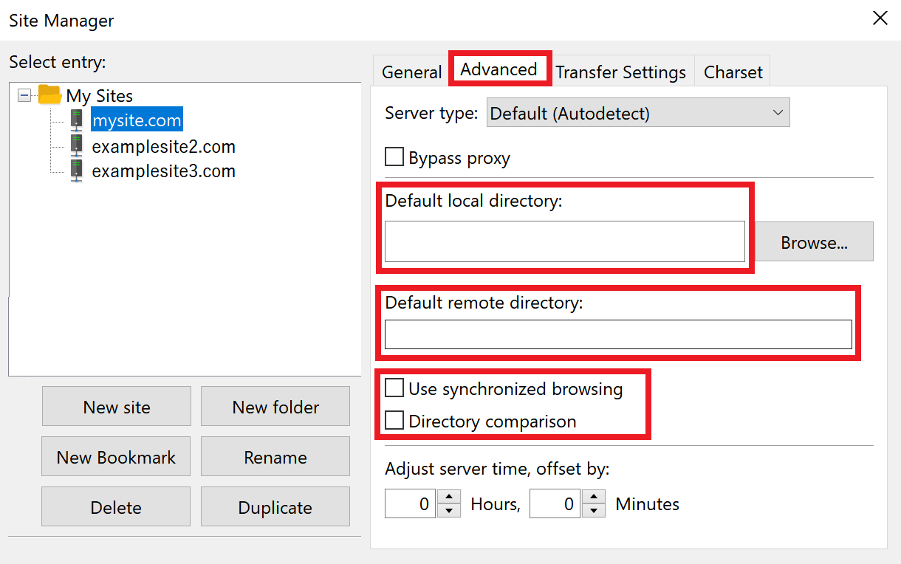Click the Hours offset field

(411, 504)
